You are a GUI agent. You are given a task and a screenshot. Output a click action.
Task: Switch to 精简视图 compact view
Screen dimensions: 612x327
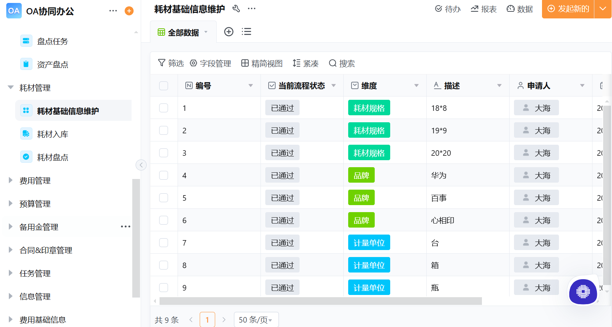pos(262,63)
